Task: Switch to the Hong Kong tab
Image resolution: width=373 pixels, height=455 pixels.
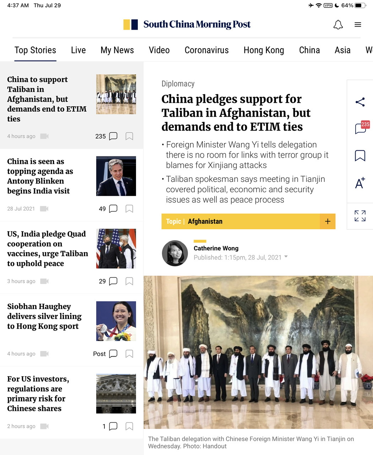Action: click(x=264, y=50)
